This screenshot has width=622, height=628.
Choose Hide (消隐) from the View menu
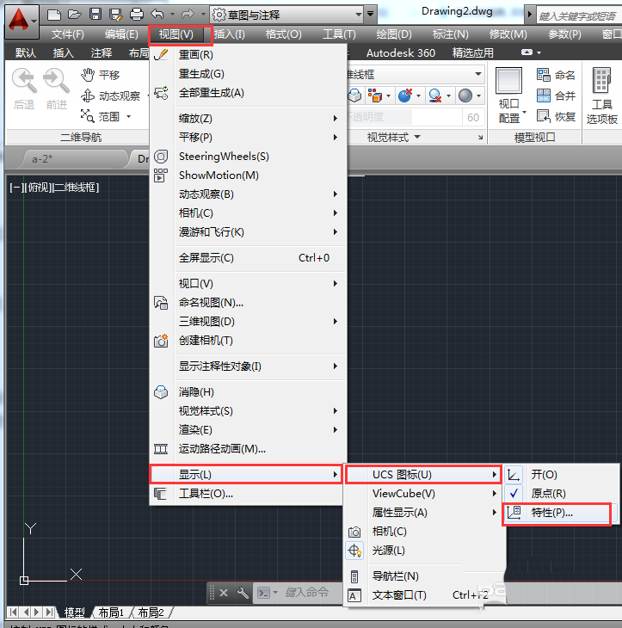click(x=247, y=391)
